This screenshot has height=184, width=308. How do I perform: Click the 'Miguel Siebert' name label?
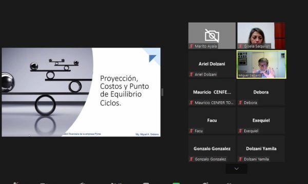click(249, 76)
